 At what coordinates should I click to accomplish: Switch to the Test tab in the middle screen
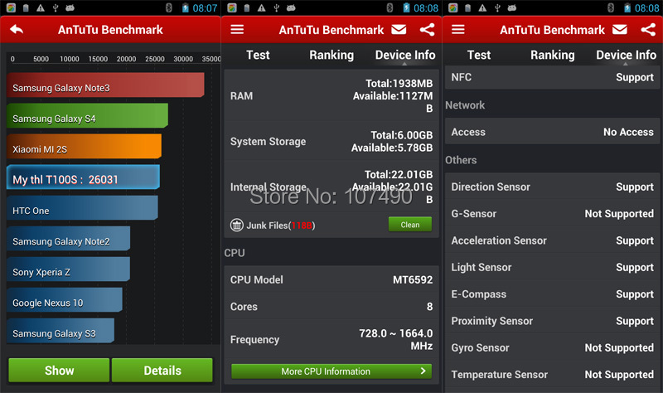tap(258, 55)
